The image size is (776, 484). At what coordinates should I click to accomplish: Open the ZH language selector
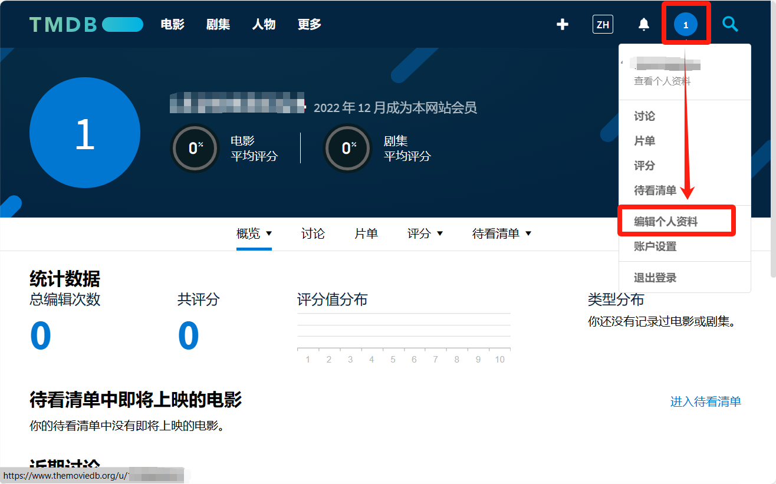(603, 24)
